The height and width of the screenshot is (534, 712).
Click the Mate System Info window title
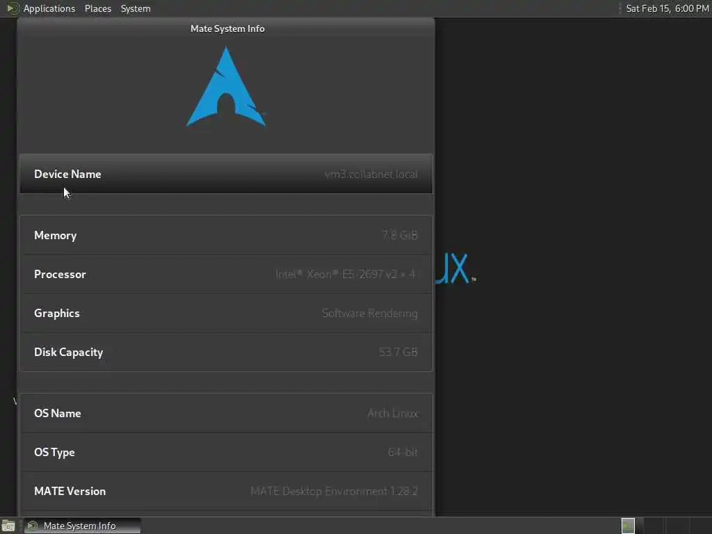click(227, 29)
